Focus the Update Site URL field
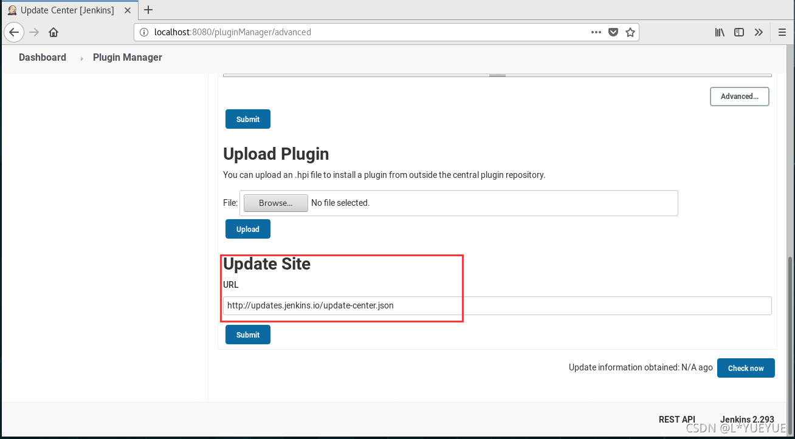Screen dimensions: 795x439 [x=497, y=305]
